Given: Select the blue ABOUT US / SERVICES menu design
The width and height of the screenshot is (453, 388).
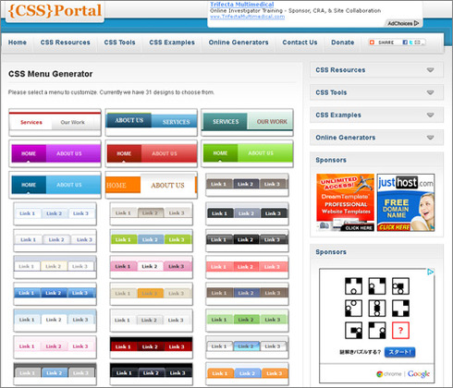Looking at the screenshot, I should click(x=151, y=122).
